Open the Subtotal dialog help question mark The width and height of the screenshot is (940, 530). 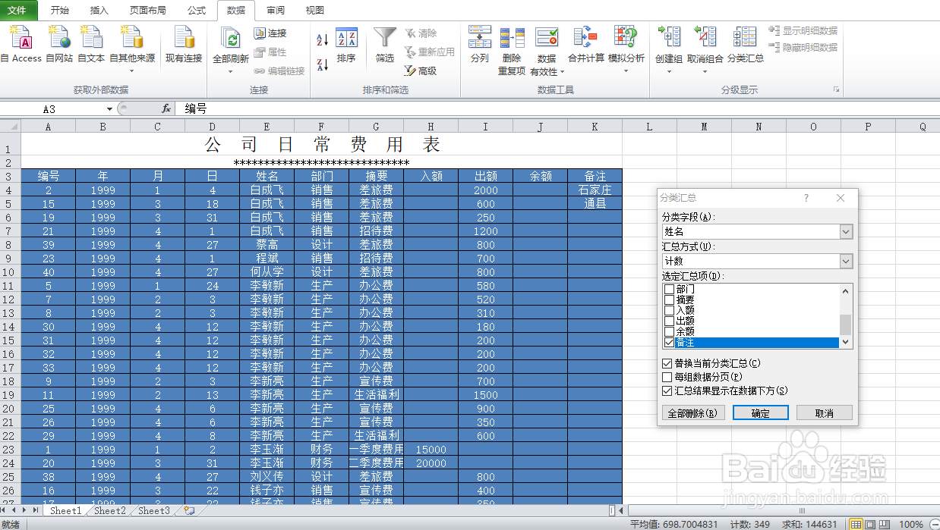(x=806, y=198)
